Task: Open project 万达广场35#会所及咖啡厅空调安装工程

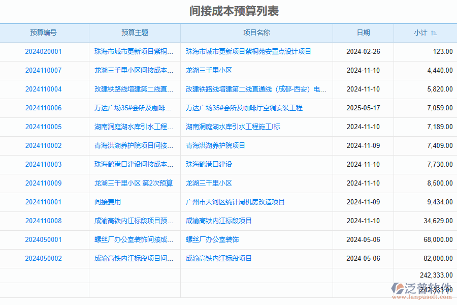Action: (x=244, y=108)
